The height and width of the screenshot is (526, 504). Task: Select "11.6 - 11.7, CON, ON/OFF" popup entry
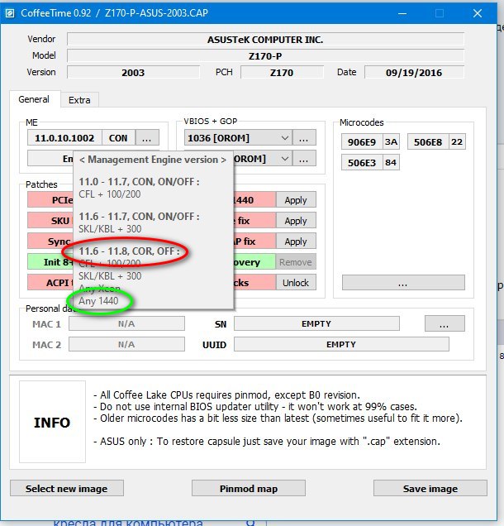click(139, 217)
